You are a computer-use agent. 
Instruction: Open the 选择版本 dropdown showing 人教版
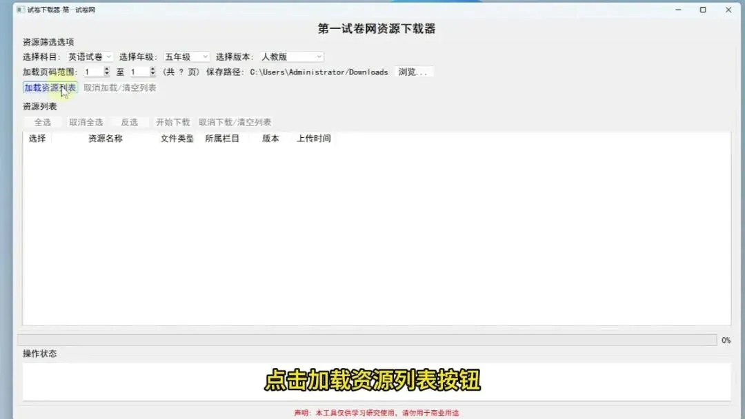(x=291, y=57)
